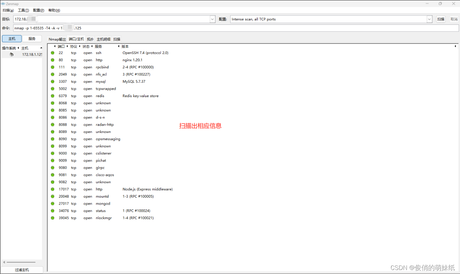460x274 pixels.
Task: Sort by the 状态 column header
Action: (x=86, y=47)
